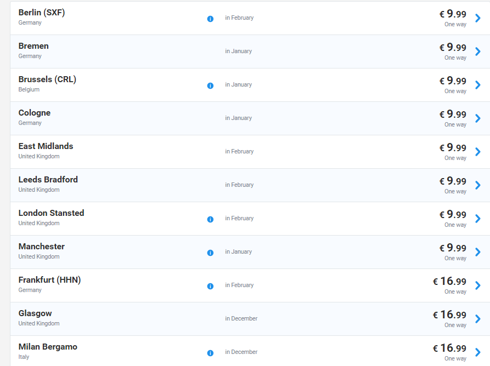Expand the Leeds Bradford fare chevron

(x=477, y=185)
